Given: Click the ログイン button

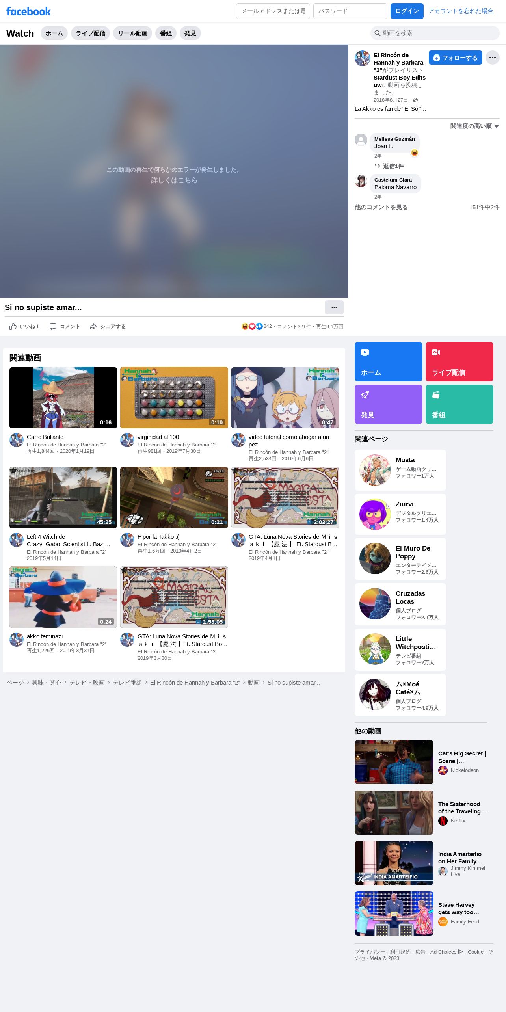Looking at the screenshot, I should click(407, 11).
